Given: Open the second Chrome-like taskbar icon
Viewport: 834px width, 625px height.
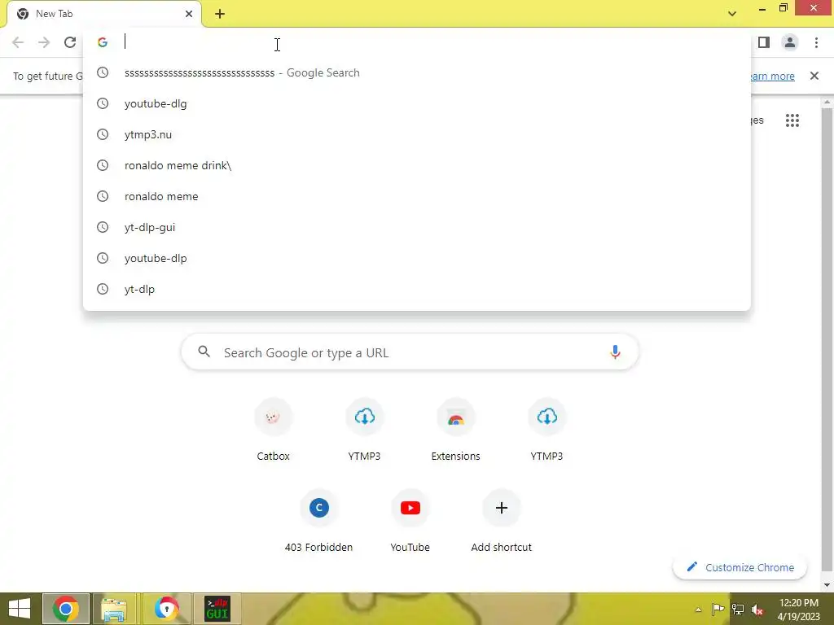Looking at the screenshot, I should pyautogui.click(x=166, y=609).
